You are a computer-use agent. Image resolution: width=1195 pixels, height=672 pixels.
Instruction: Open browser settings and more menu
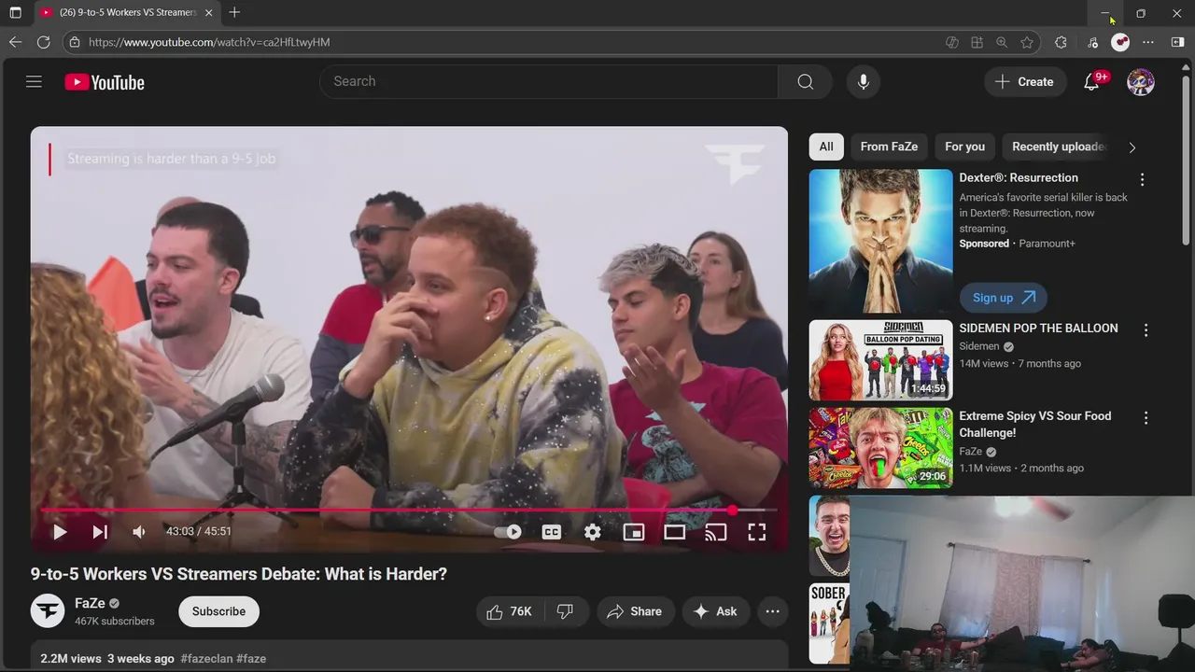[1148, 42]
